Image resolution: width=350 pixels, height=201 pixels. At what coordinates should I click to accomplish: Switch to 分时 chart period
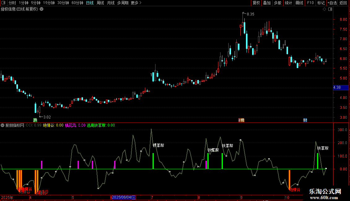[x=12, y=3]
